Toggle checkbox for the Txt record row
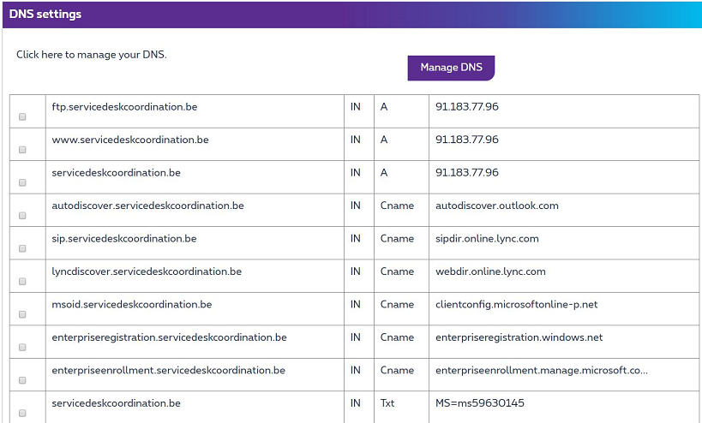The width and height of the screenshot is (702, 423). pyautogui.click(x=22, y=413)
